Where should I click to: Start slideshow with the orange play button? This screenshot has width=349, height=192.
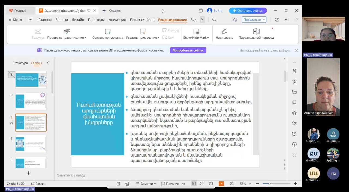point(221,184)
